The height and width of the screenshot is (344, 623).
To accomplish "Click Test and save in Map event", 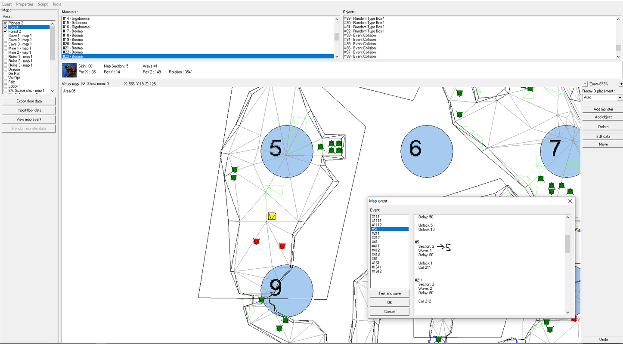I will pos(390,293).
